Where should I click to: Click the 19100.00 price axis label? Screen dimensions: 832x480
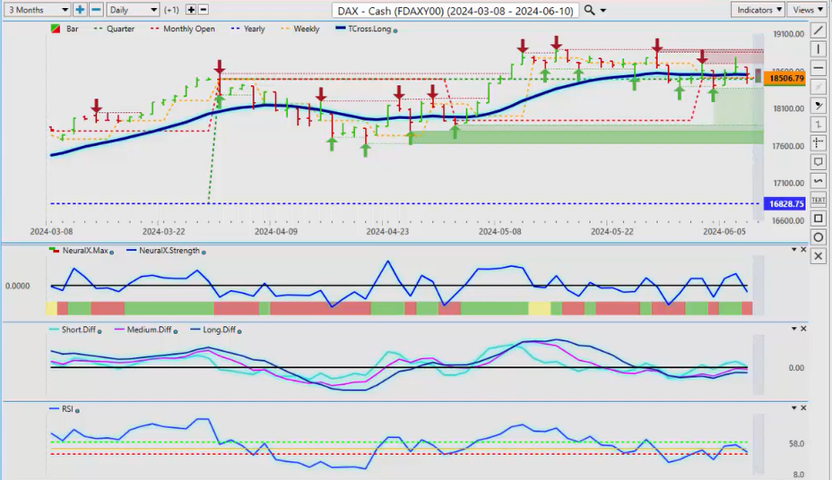[x=788, y=34]
